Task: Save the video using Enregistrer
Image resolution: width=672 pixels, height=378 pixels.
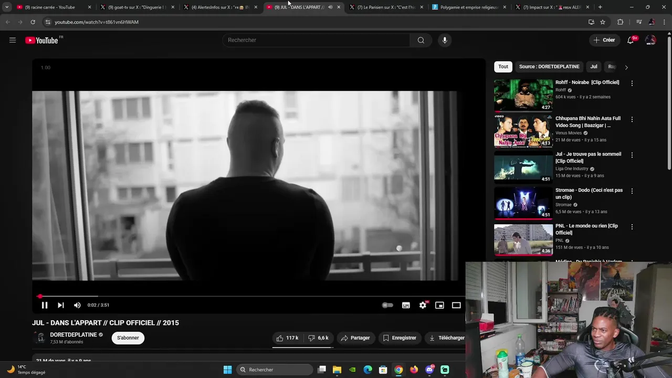Action: pos(400,338)
